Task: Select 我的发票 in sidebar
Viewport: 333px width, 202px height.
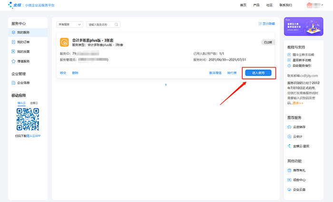Action: tap(28, 51)
